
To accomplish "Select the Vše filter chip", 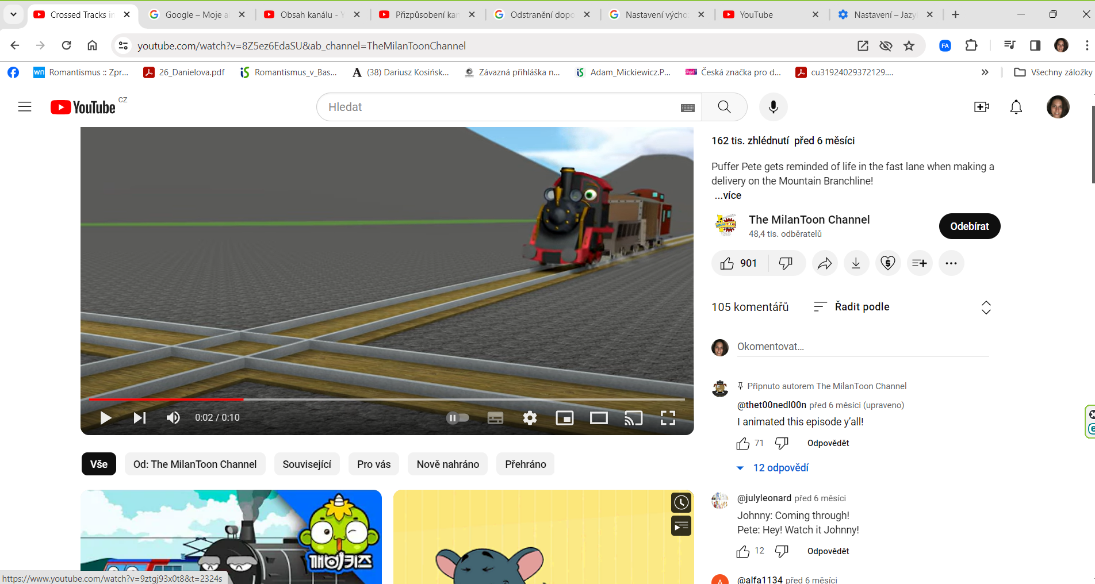I will [x=99, y=464].
